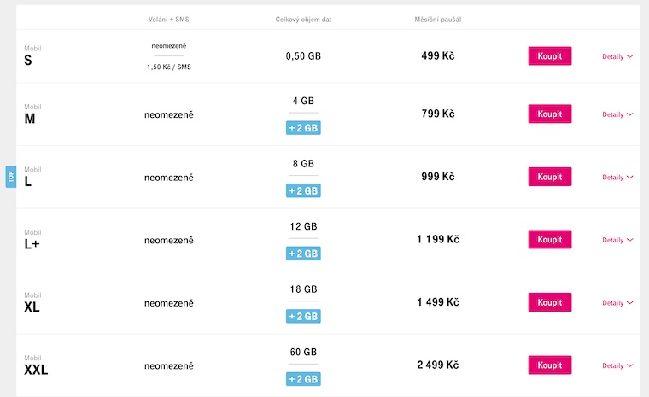Show details of Mobil M plan
The width and height of the screenshot is (649, 397).
(x=617, y=114)
